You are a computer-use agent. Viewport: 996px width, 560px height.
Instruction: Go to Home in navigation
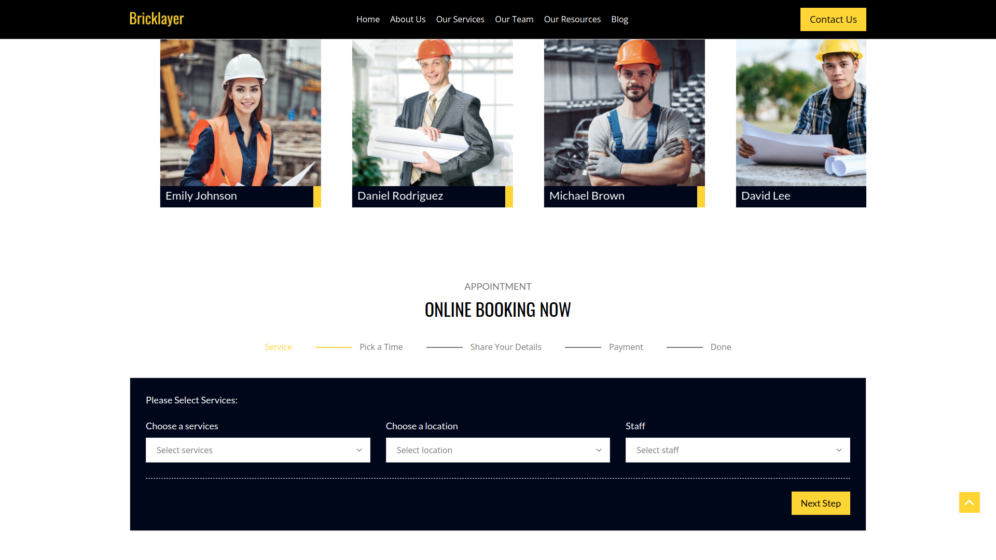pos(368,19)
